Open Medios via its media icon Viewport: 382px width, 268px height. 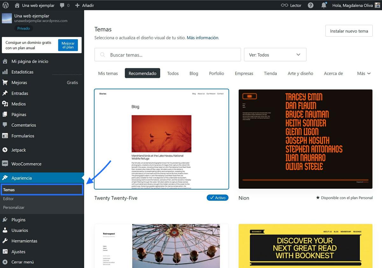[x=7, y=104]
